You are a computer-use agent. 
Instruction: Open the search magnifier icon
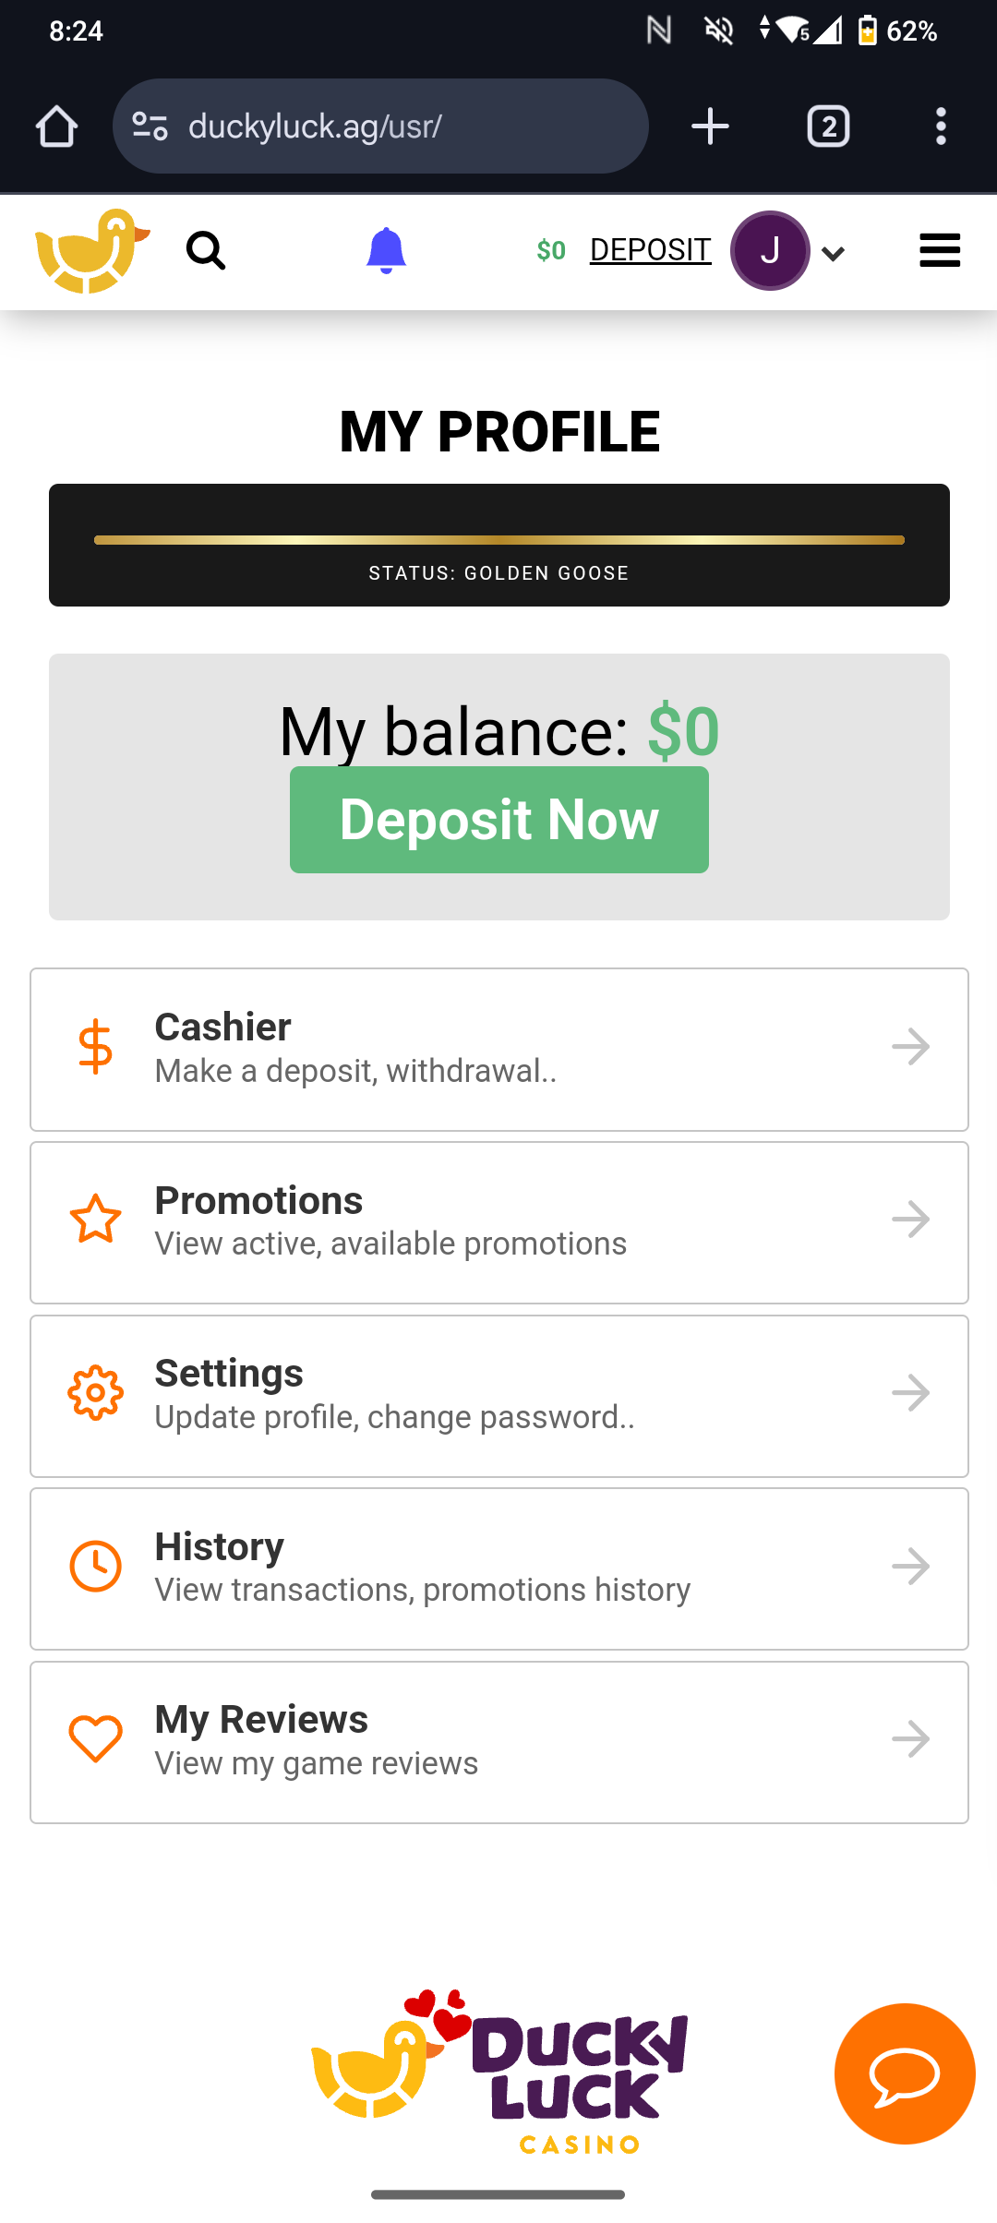click(205, 250)
